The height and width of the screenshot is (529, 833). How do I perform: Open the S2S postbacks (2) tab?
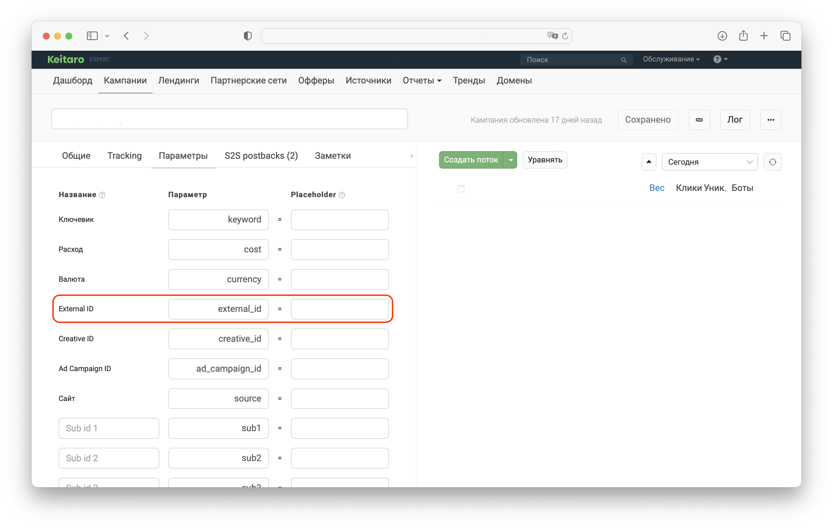pos(261,156)
